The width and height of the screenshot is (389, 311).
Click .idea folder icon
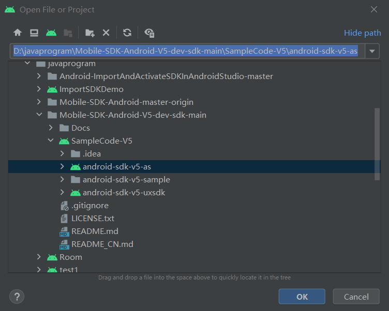[x=76, y=153]
